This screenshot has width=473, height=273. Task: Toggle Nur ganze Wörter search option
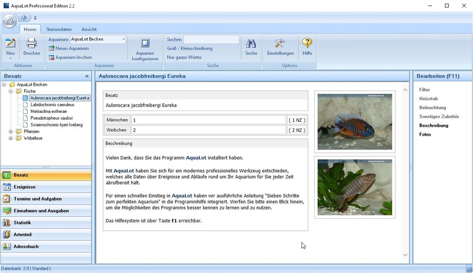185,57
